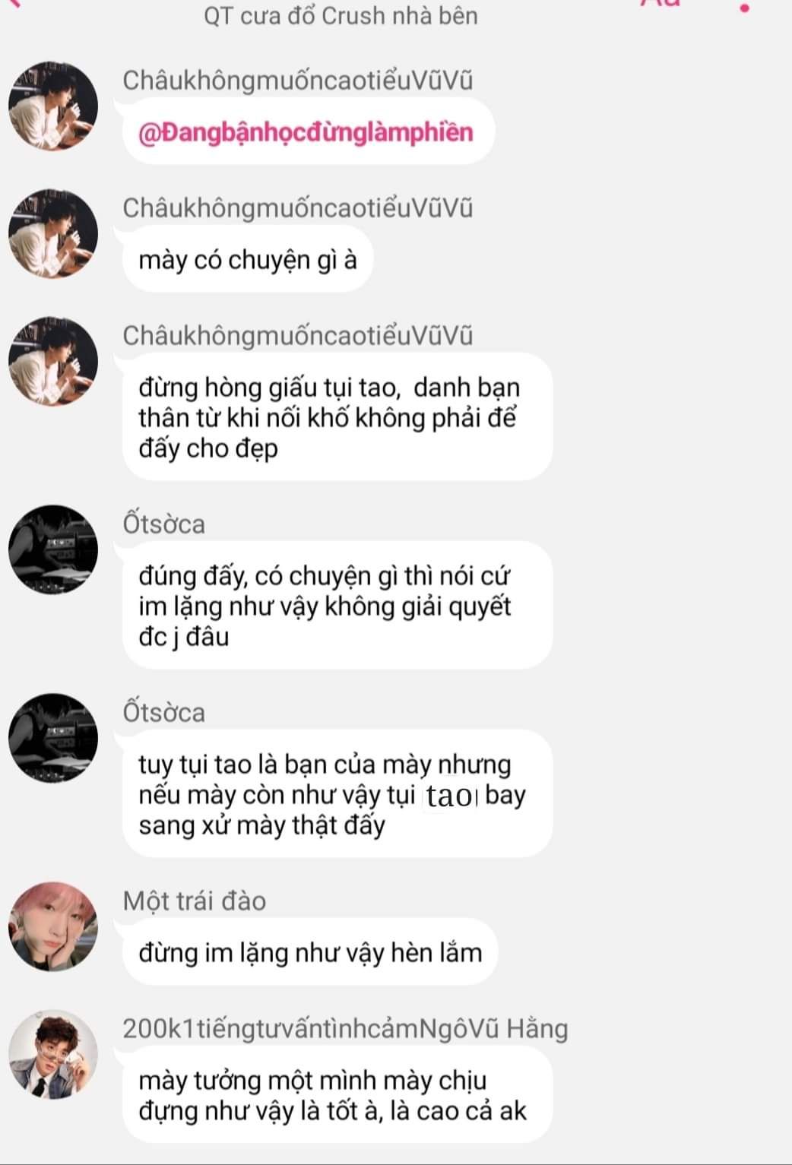This screenshot has width=792, height=1165.
Task: Open avatar beside "đừng hòng giấu tụi tao" message
Action: pos(53,362)
